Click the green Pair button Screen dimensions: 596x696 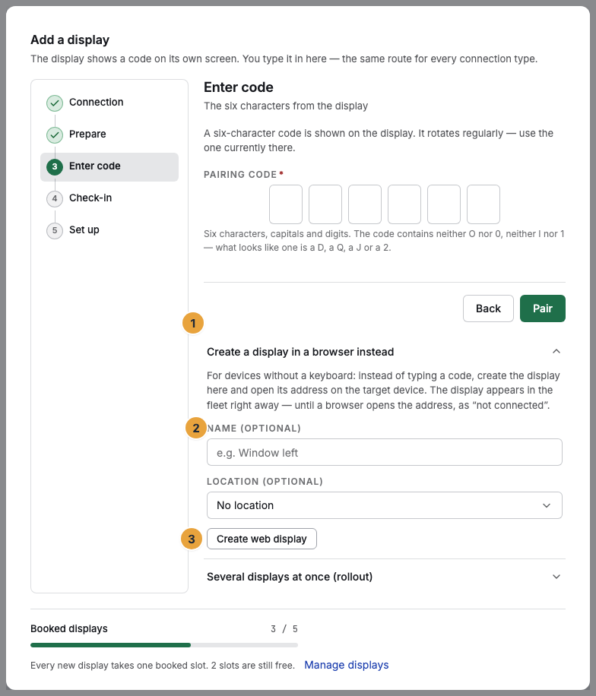(543, 308)
